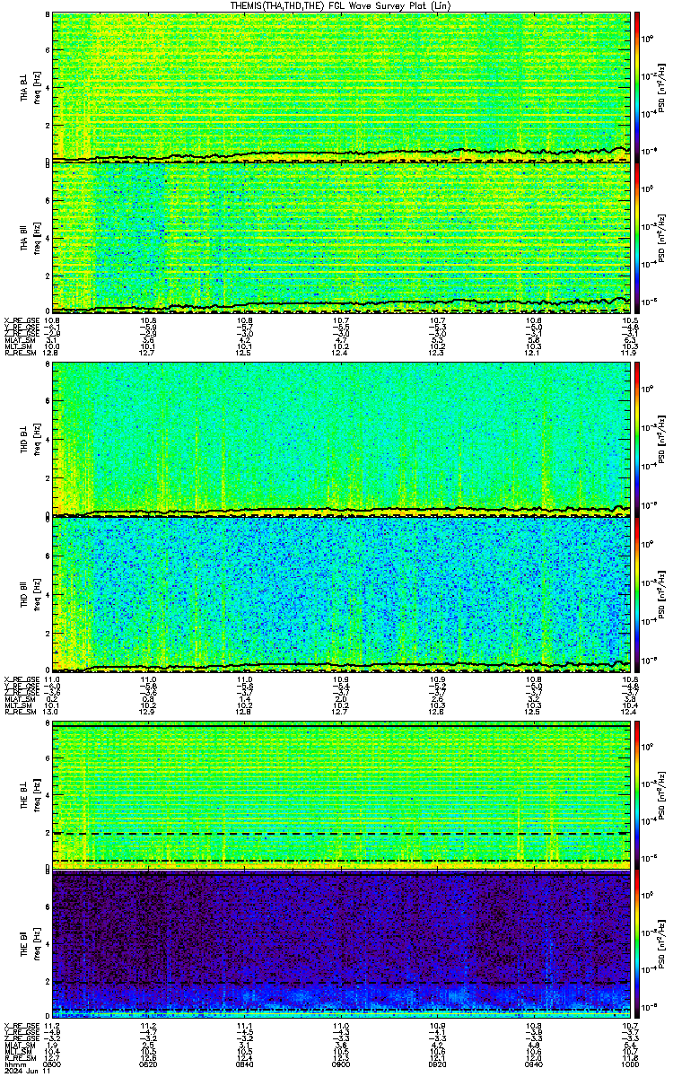Click inside the THD B-perpendicular spectrogram

tap(341, 439)
